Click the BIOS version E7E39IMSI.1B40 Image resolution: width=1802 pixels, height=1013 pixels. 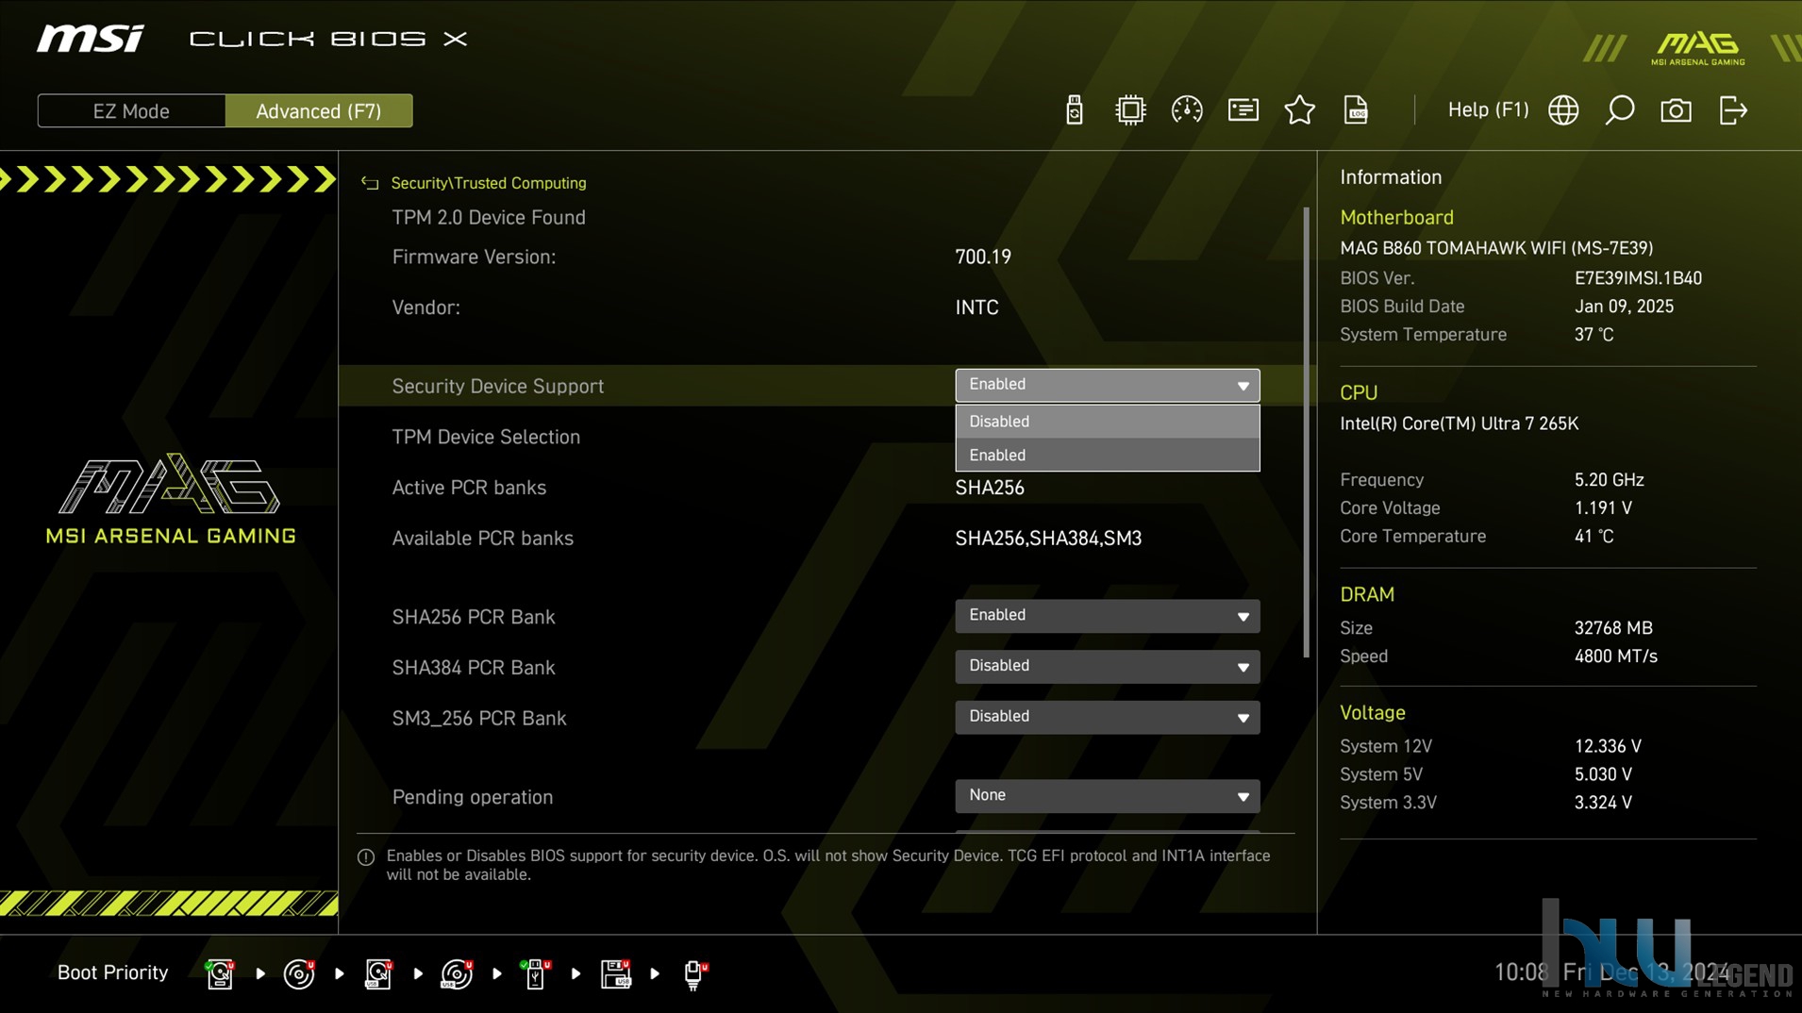coord(1638,278)
